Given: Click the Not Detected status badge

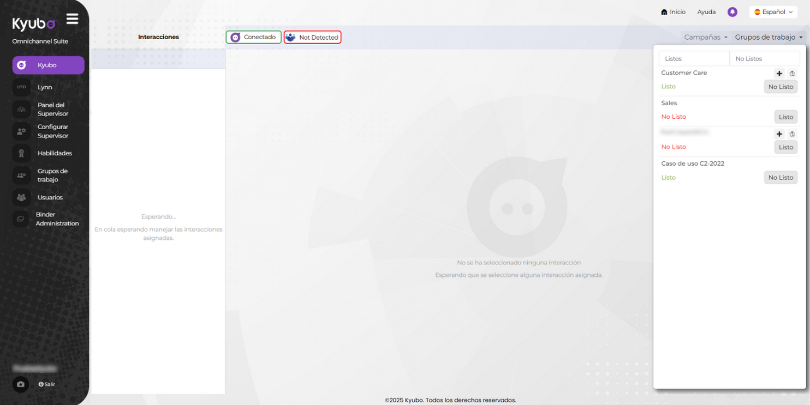Looking at the screenshot, I should pos(313,37).
